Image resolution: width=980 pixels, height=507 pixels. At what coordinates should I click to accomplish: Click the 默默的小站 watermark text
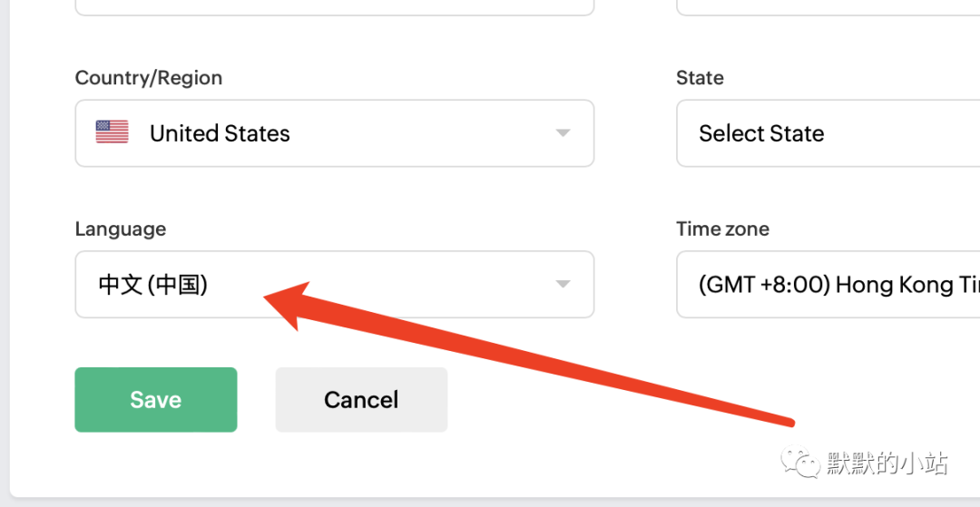tap(887, 463)
